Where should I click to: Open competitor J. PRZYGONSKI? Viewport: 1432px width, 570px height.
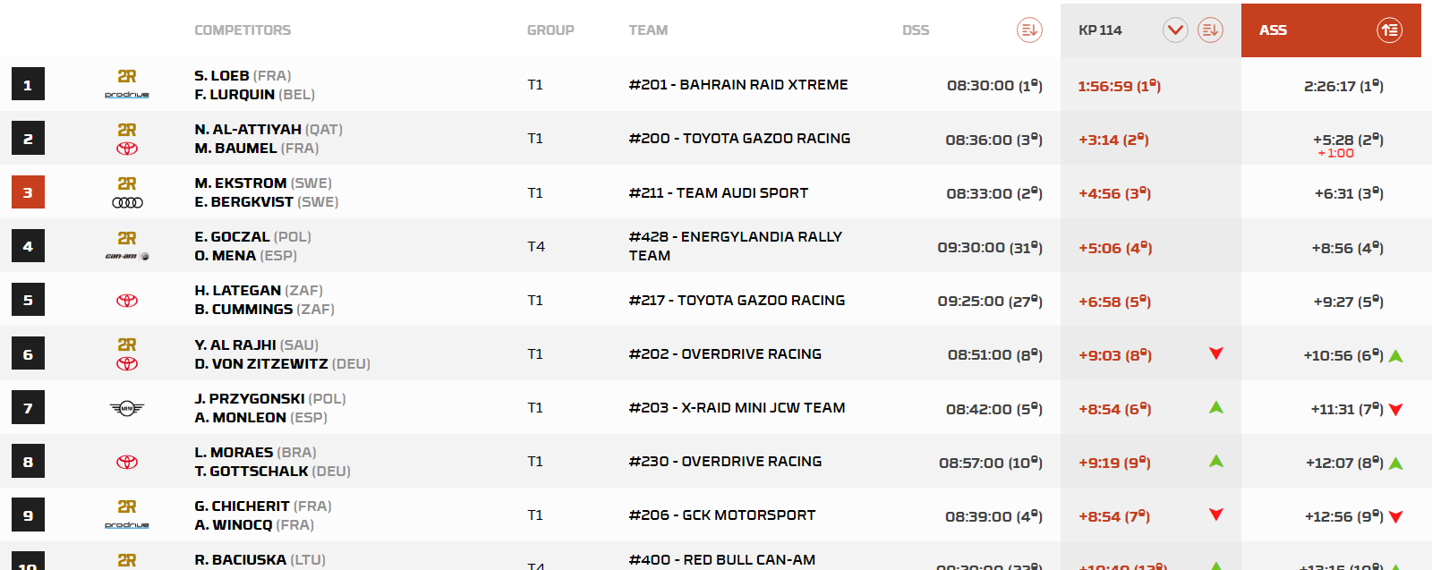250,398
